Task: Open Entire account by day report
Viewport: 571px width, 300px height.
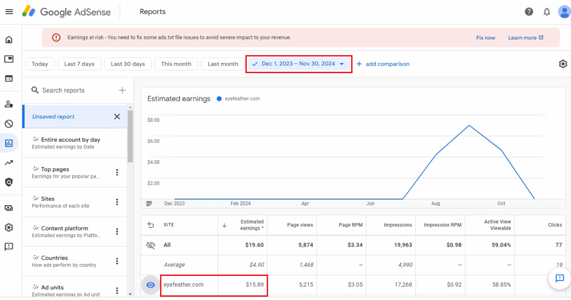Action: 74,143
